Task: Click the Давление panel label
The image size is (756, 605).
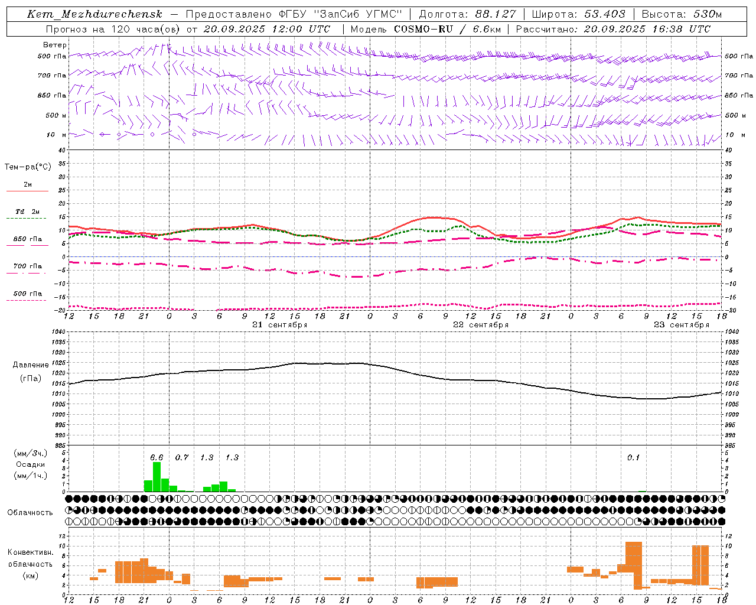Action: coord(31,365)
